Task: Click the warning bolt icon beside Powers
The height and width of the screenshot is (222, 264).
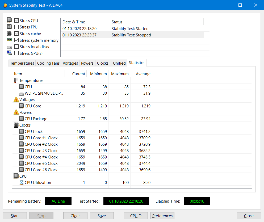Action: pos(16,112)
